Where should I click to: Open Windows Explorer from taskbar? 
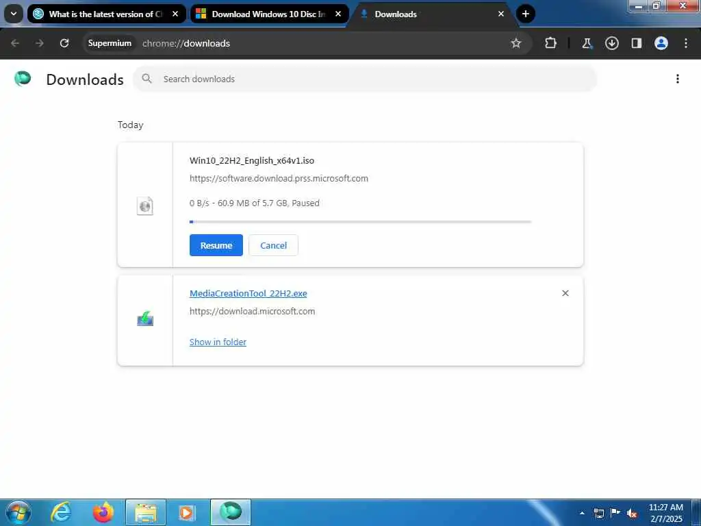(x=146, y=512)
